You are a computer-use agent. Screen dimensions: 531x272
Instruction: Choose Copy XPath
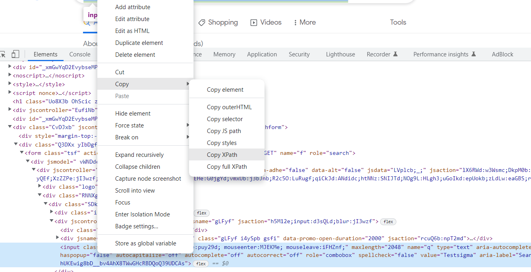pyautogui.click(x=227, y=155)
